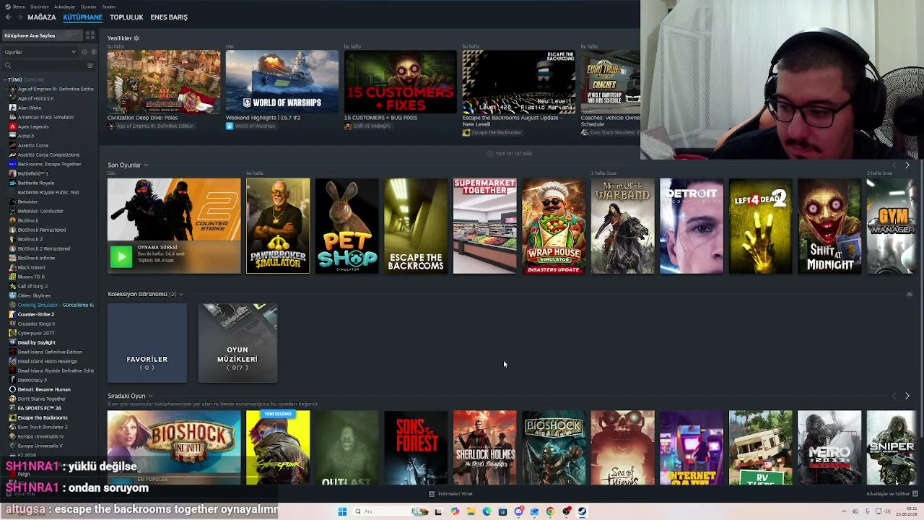The height and width of the screenshot is (520, 924).
Task: Open Chrome from the taskbar
Action: [550, 511]
